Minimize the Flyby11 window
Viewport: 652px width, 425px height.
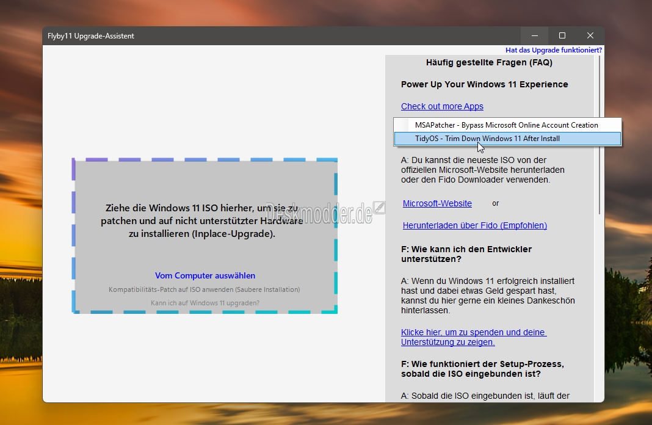point(535,36)
